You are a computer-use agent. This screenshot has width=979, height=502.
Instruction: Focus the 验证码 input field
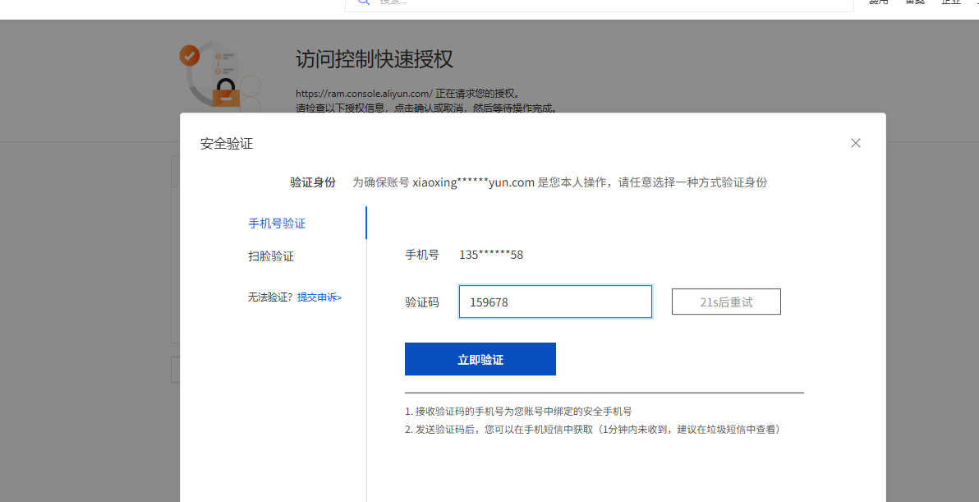point(555,302)
